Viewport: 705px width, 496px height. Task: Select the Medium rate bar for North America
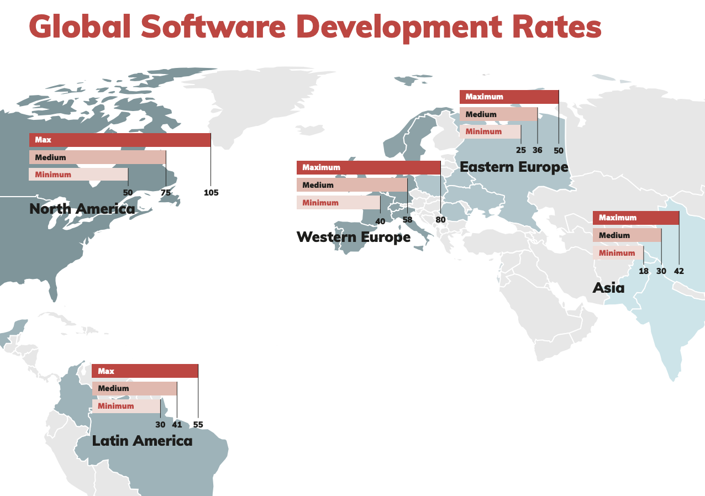tap(97, 157)
